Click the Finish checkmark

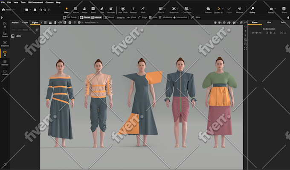click(229, 10)
